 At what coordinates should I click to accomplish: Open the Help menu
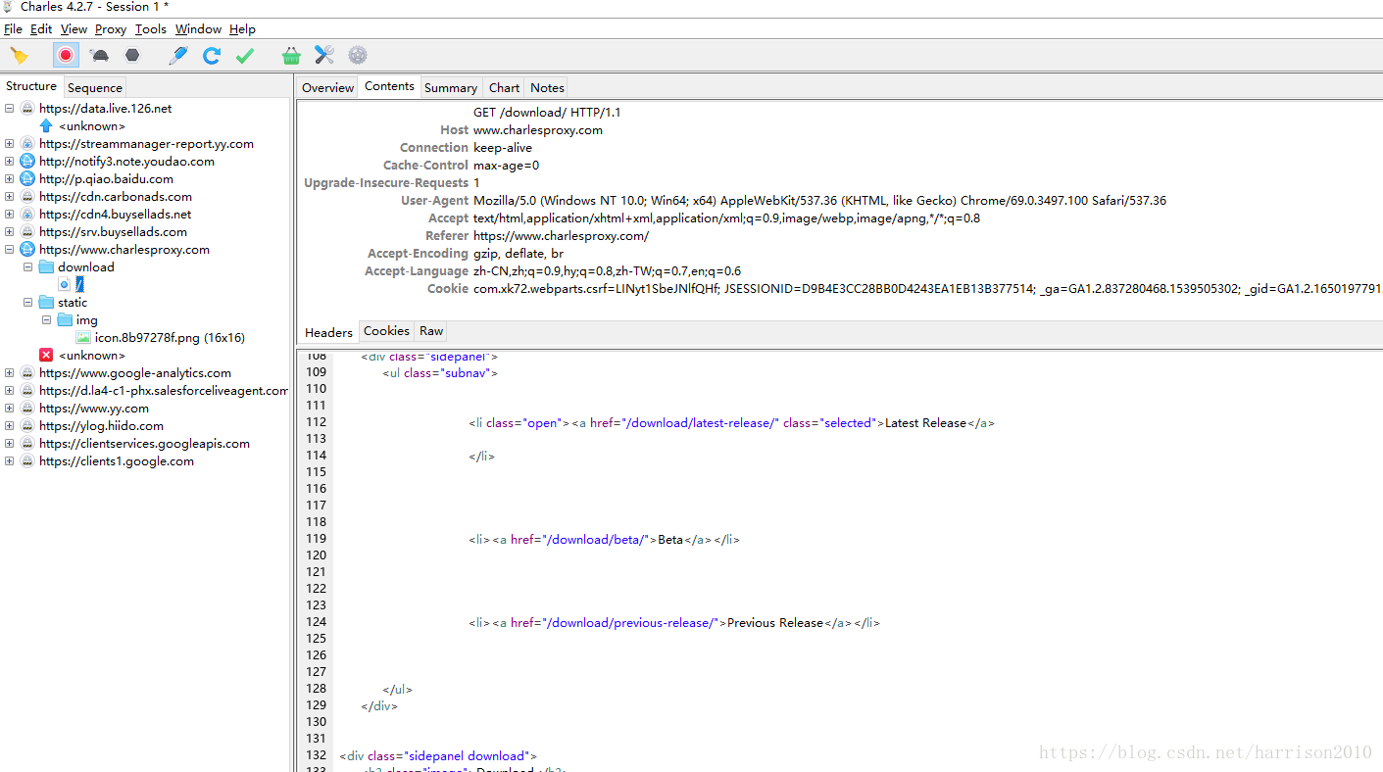[x=242, y=29]
